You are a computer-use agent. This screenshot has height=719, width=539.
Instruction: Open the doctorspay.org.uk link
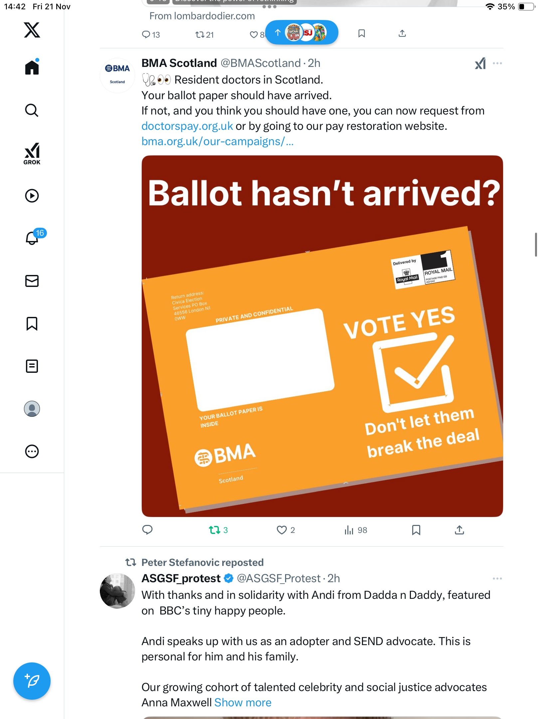click(x=187, y=126)
